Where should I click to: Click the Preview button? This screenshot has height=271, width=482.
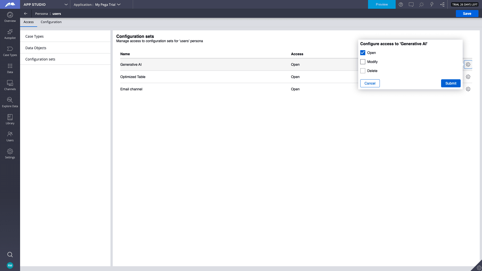(x=382, y=5)
